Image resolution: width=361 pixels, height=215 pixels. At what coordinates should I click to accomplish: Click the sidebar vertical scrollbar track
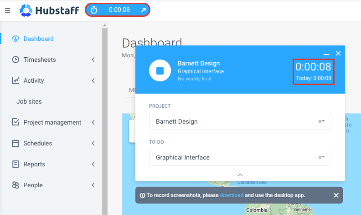coord(105,122)
